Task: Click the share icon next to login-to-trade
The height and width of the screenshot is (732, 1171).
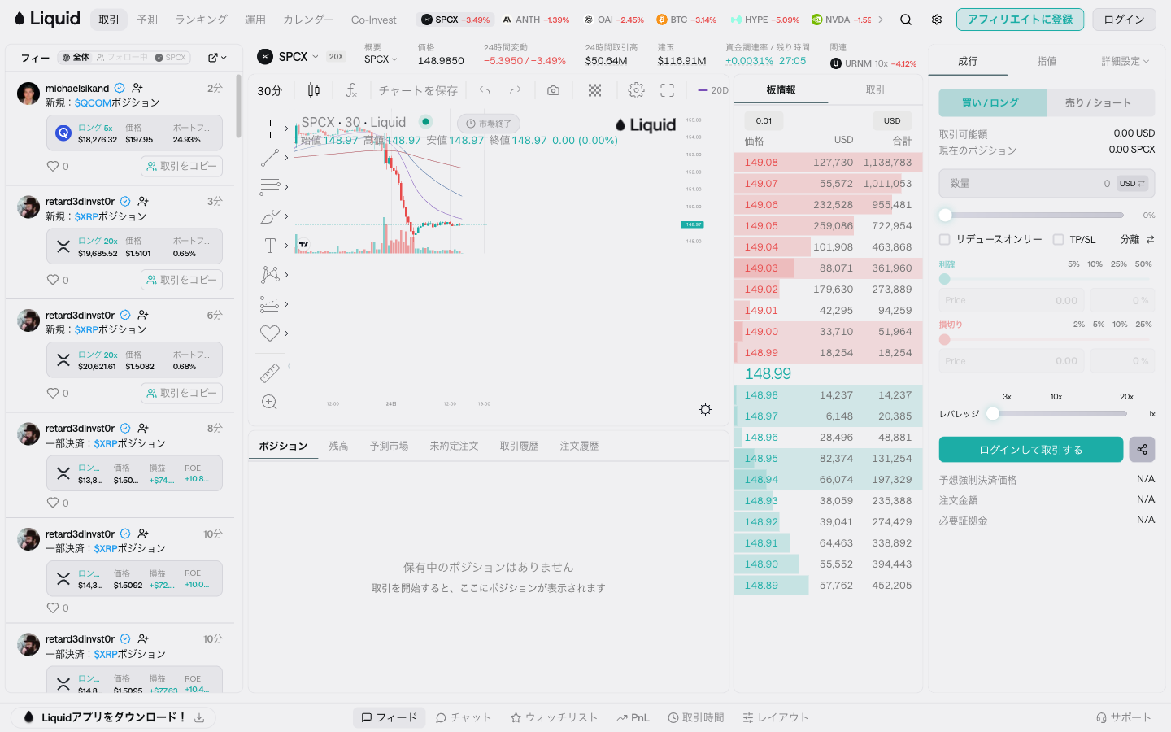Action: pyautogui.click(x=1142, y=449)
